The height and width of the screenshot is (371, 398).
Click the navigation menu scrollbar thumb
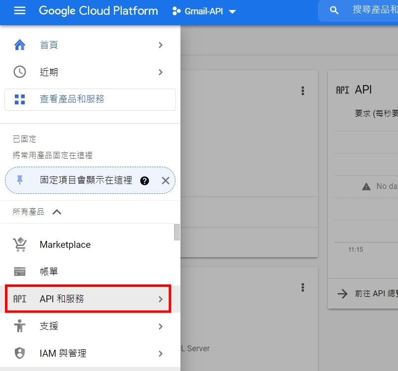[x=177, y=232]
